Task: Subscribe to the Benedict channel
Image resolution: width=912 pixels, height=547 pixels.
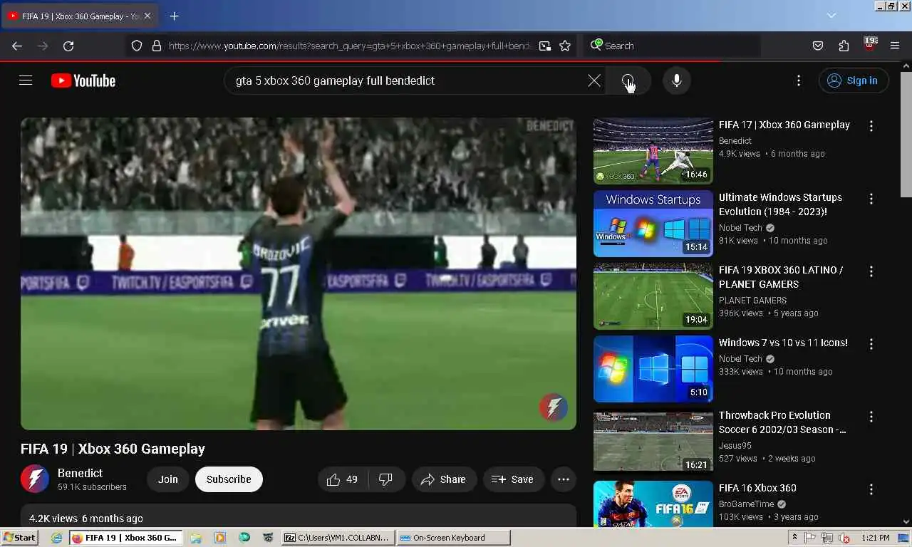Action: (x=229, y=479)
